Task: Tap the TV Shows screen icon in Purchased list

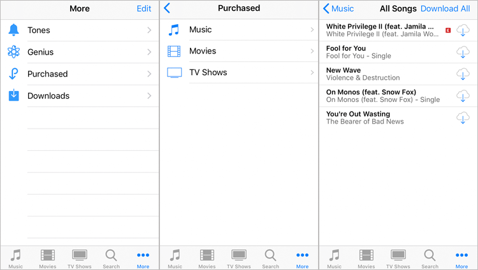Action: click(x=175, y=73)
